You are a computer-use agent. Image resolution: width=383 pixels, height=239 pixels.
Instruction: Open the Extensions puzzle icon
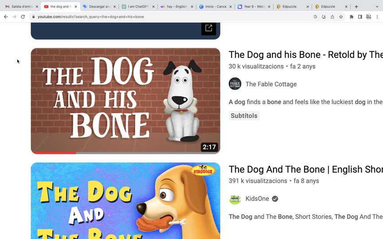(x=352, y=17)
